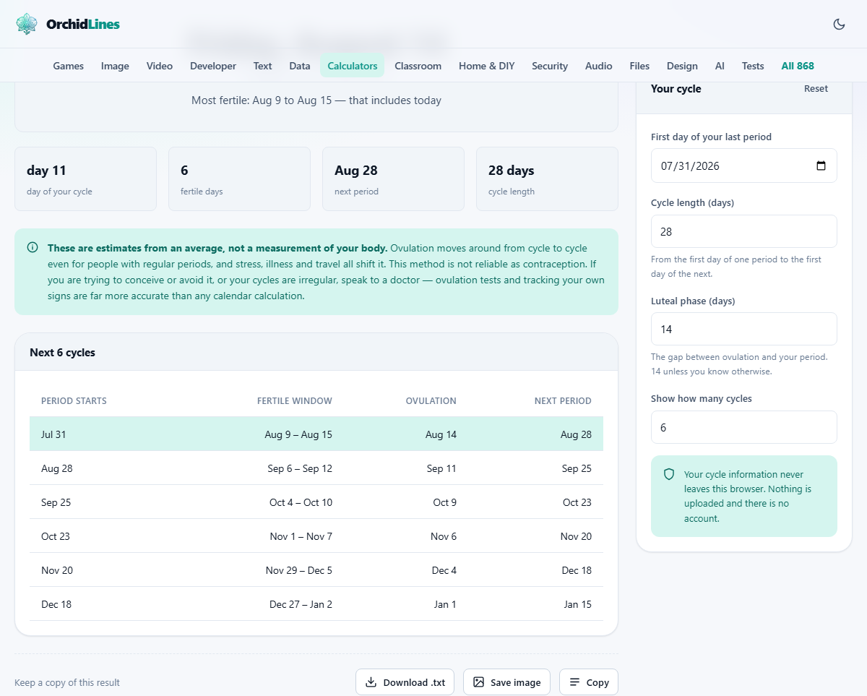867x696 pixels.
Task: Click the Nov 29 – Dec 5 fertile window
Action: pos(299,570)
